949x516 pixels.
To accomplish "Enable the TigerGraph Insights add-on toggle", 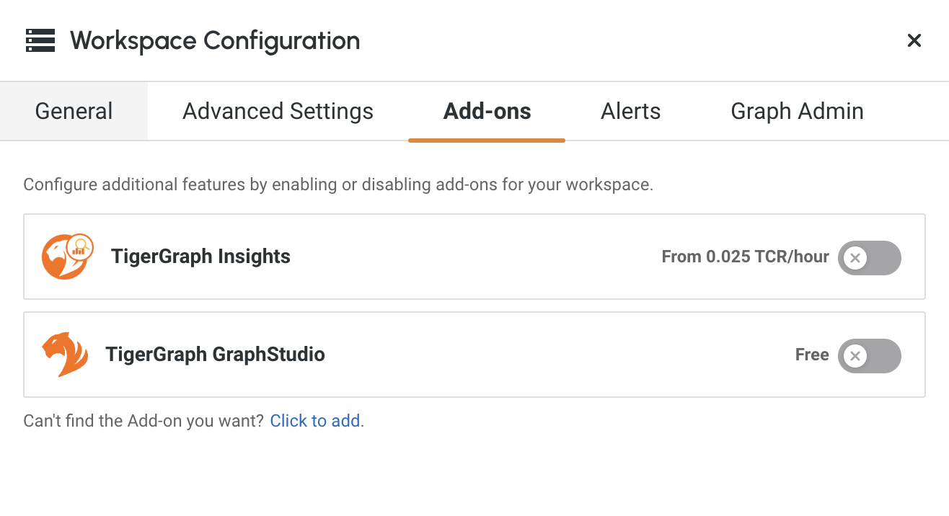I will click(869, 257).
